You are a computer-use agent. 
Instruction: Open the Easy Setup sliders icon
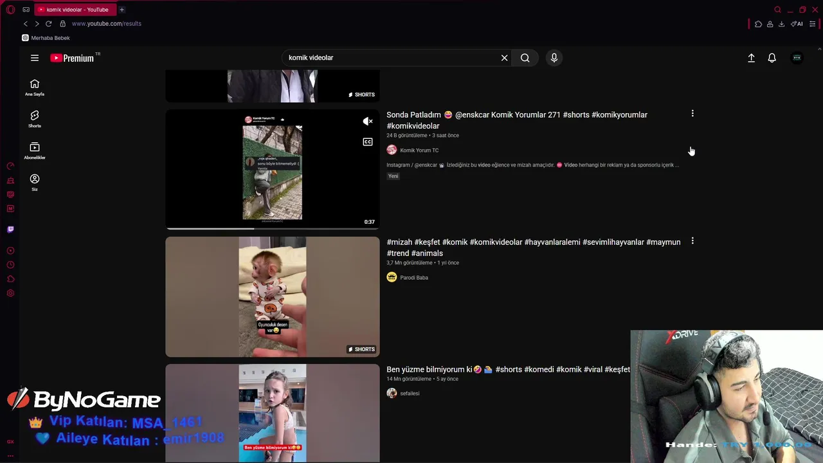[x=812, y=24]
